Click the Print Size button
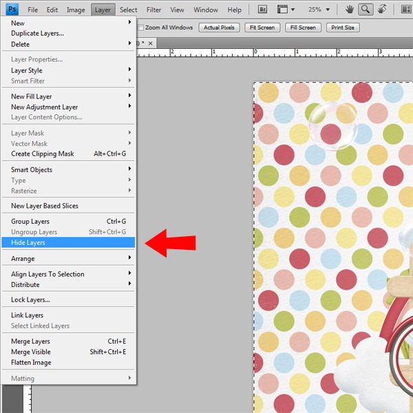 [x=343, y=28]
